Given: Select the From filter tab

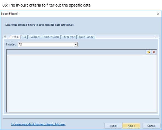Looking at the screenshot, I should pos(15,37).
